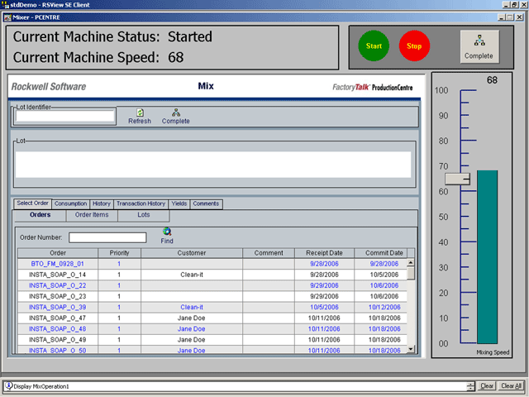This screenshot has height=397, width=529.
Task: Open the Select Order tab
Action: click(33, 203)
